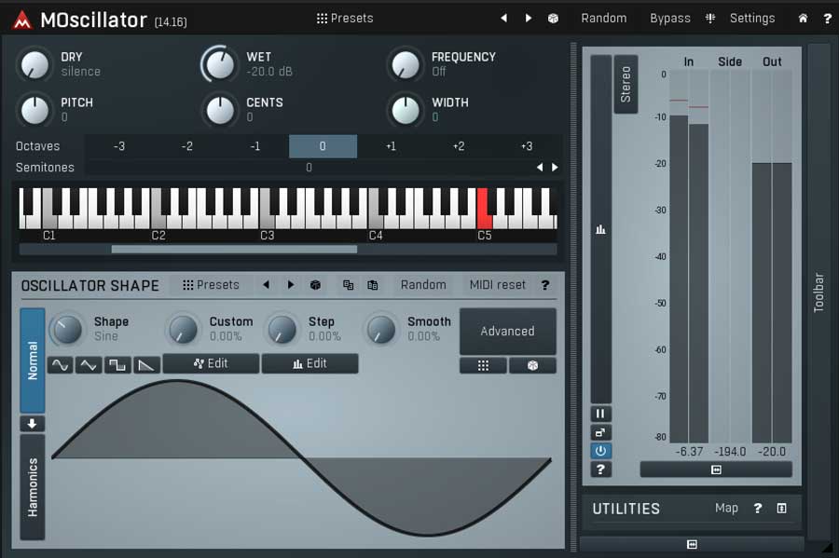839x558 pixels.
Task: Click Edit button under Step
Action: click(309, 363)
